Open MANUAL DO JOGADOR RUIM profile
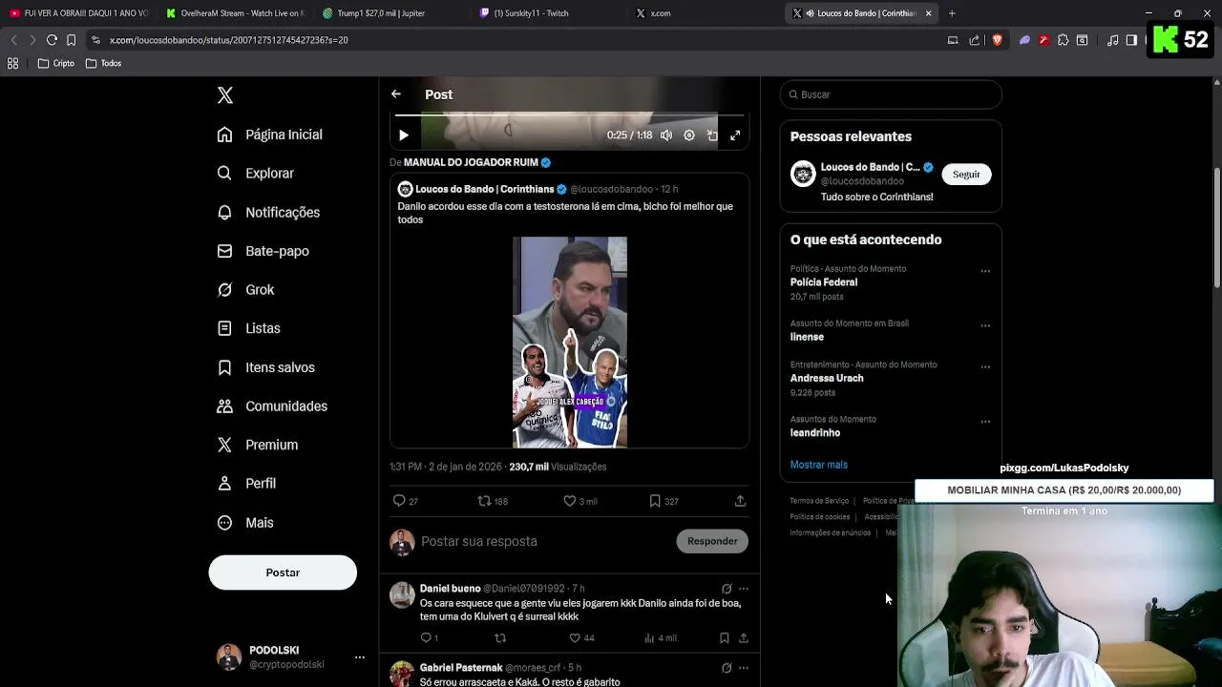 (471, 162)
